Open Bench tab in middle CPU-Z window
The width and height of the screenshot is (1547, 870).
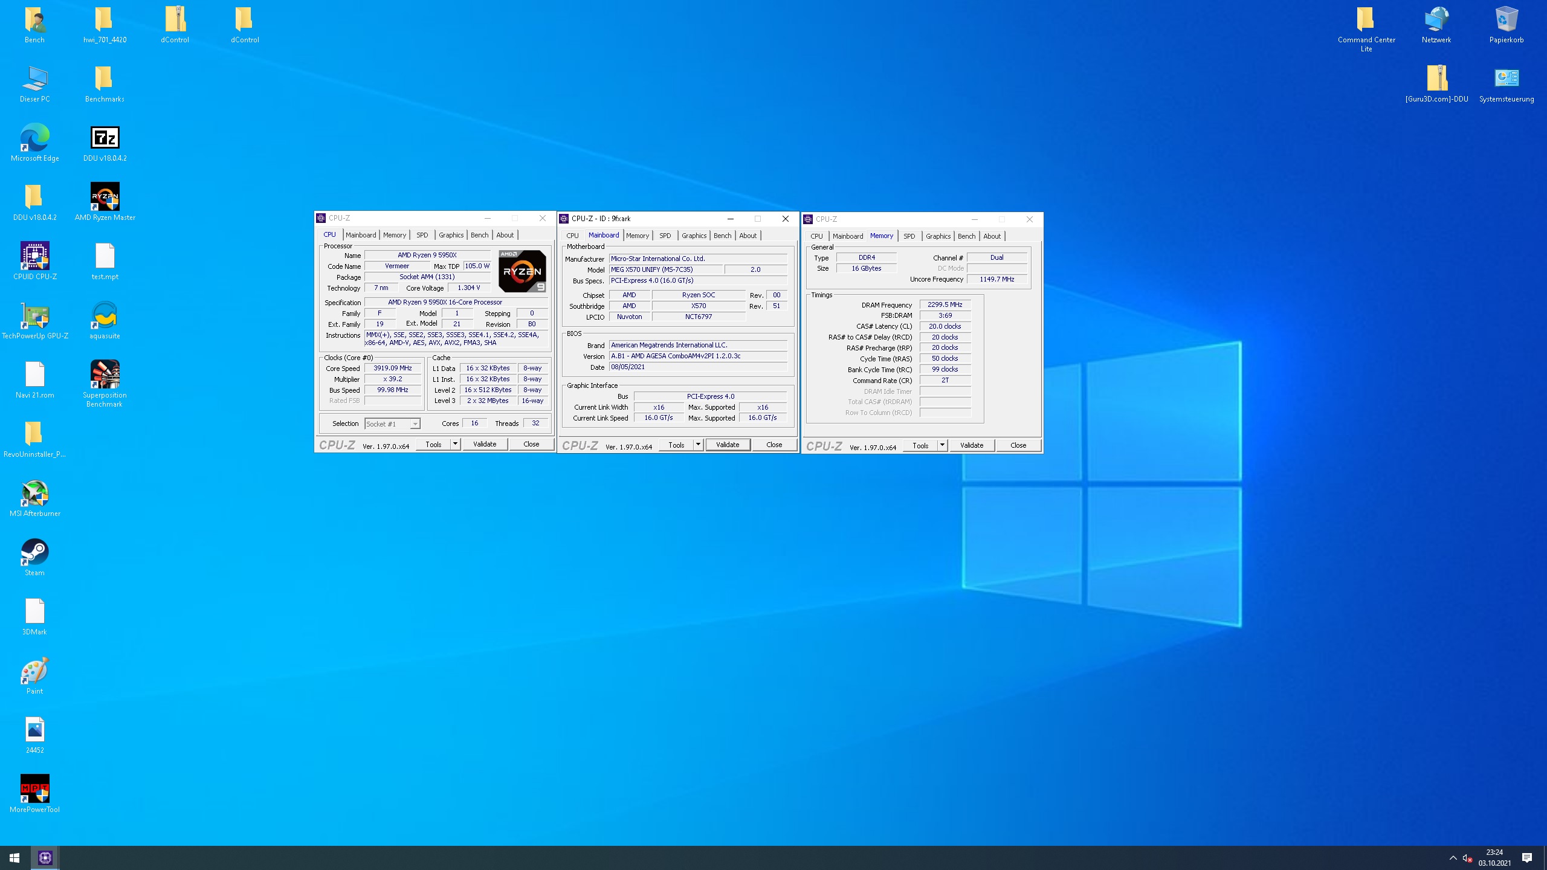(x=722, y=236)
